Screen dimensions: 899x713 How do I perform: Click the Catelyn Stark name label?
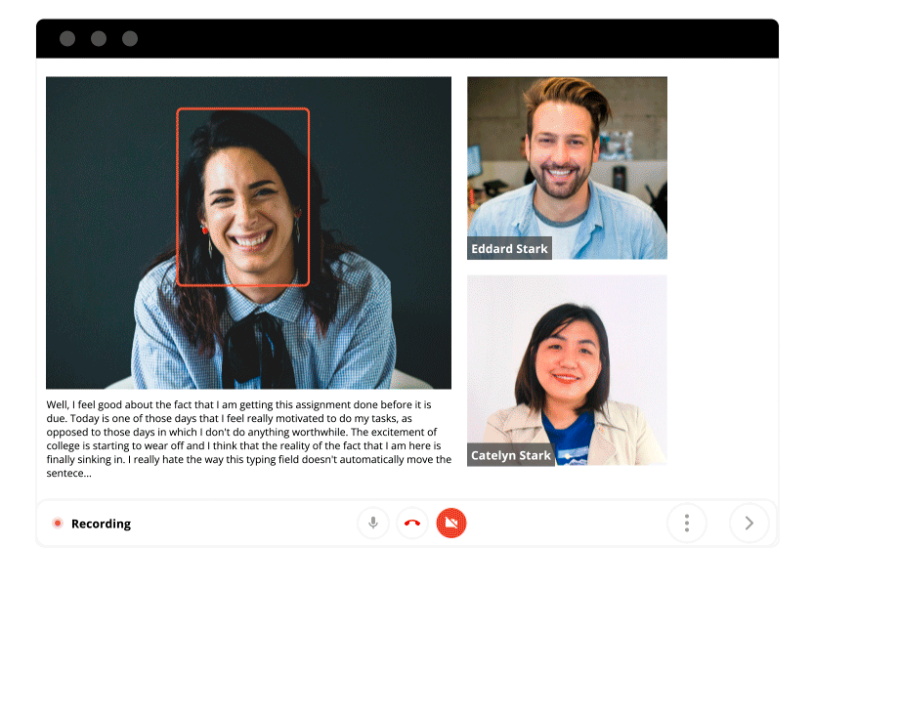point(511,456)
